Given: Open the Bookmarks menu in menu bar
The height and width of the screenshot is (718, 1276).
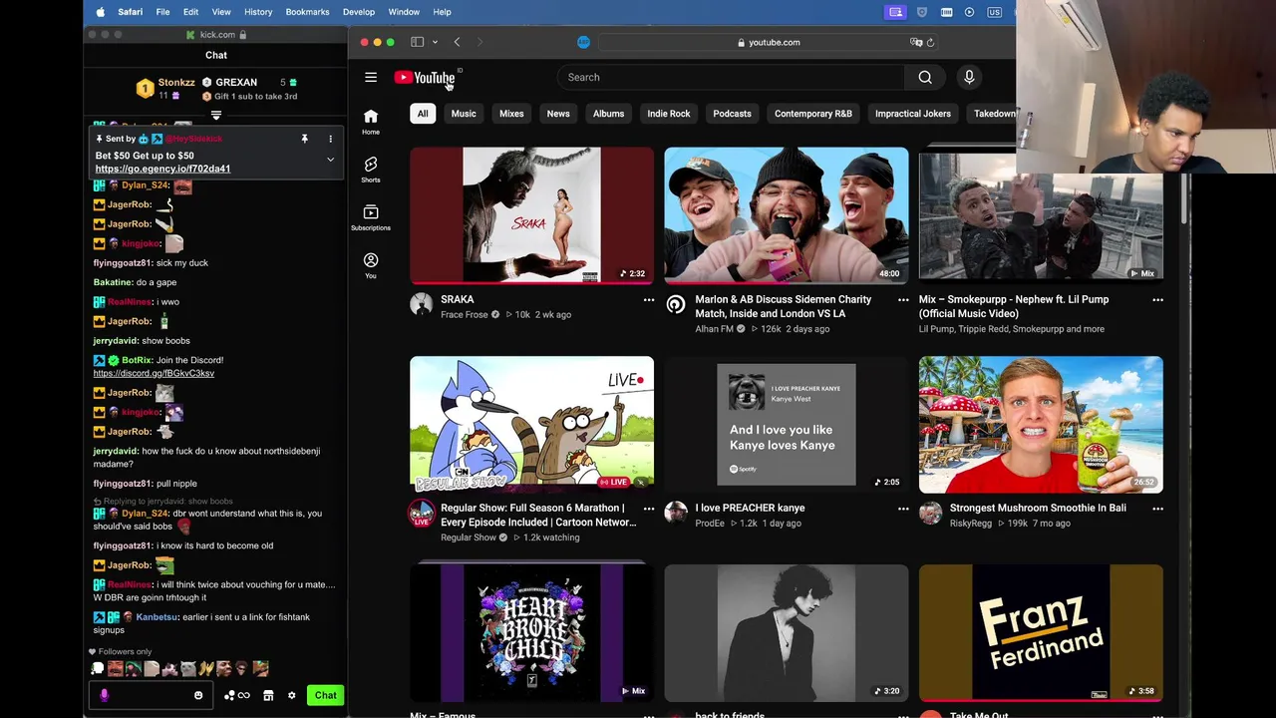Looking at the screenshot, I should tap(307, 12).
